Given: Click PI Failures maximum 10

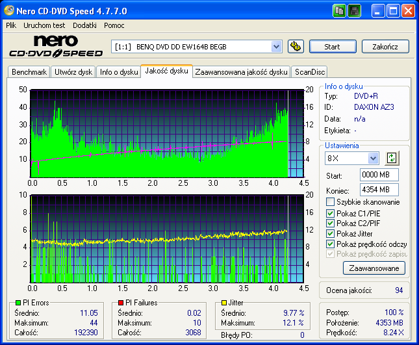Looking at the screenshot, I should click(197, 323).
